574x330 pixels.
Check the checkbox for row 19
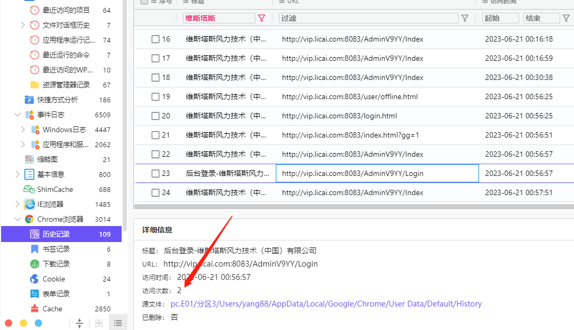click(x=156, y=96)
